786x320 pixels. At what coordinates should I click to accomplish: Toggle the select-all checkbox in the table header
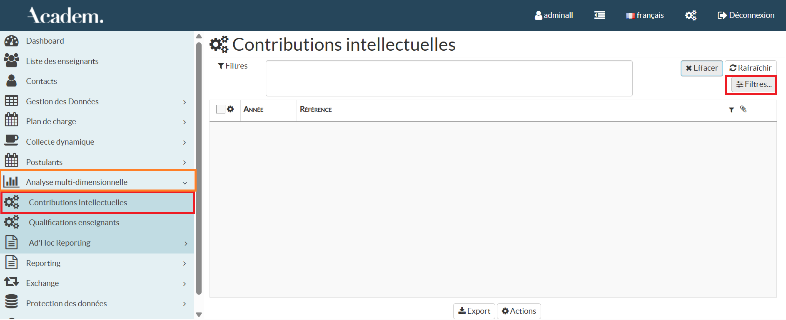[220, 108]
